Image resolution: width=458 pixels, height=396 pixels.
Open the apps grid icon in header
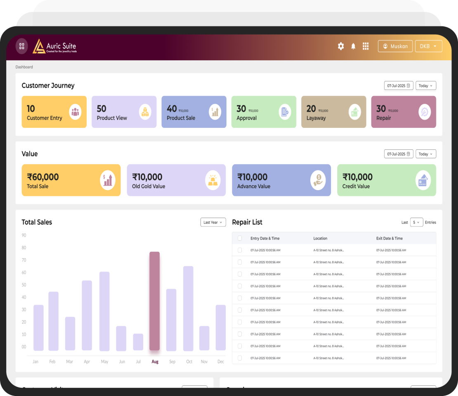click(366, 46)
